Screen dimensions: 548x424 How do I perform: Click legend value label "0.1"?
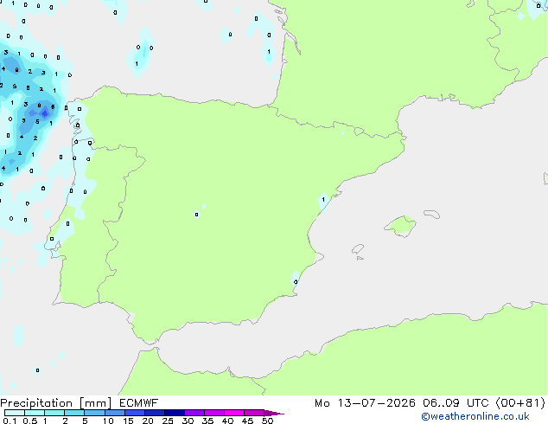tap(10, 421)
